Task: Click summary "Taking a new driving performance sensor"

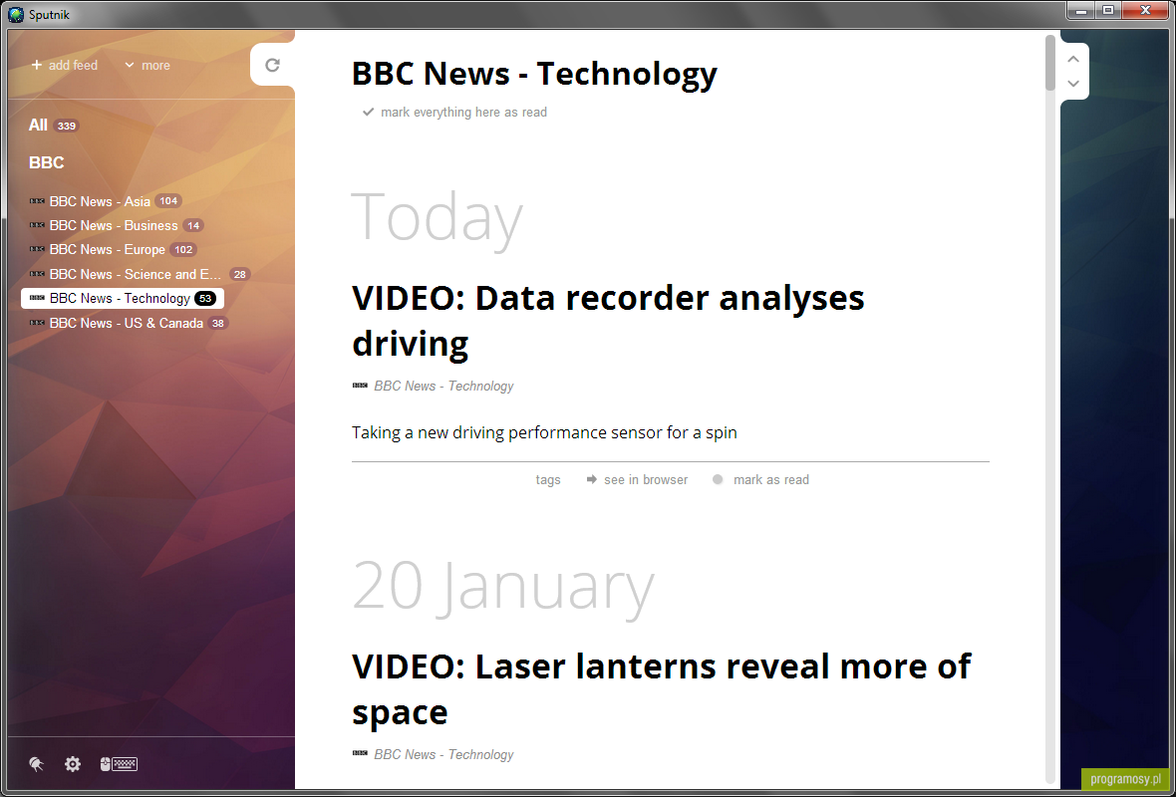Action: click(544, 432)
